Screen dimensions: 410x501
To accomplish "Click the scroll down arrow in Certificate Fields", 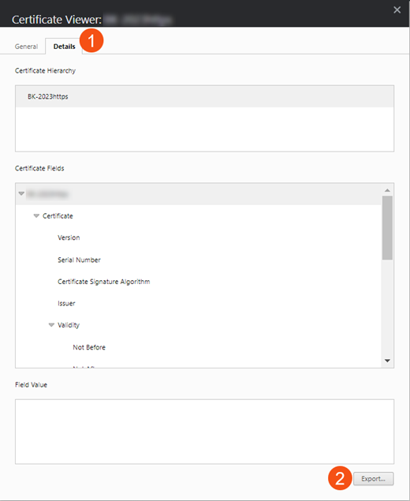I will [387, 361].
